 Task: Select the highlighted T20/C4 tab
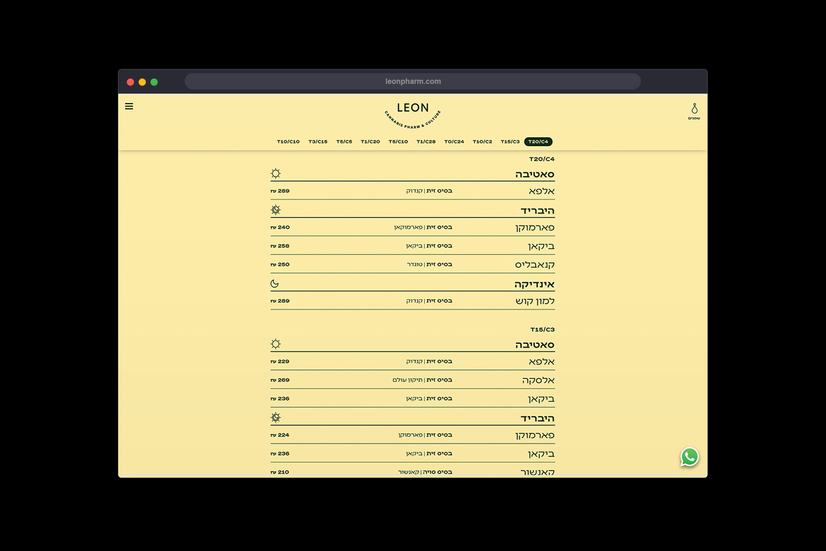(x=538, y=142)
